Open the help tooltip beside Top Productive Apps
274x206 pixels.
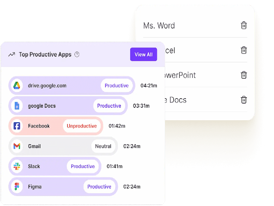[77, 55]
